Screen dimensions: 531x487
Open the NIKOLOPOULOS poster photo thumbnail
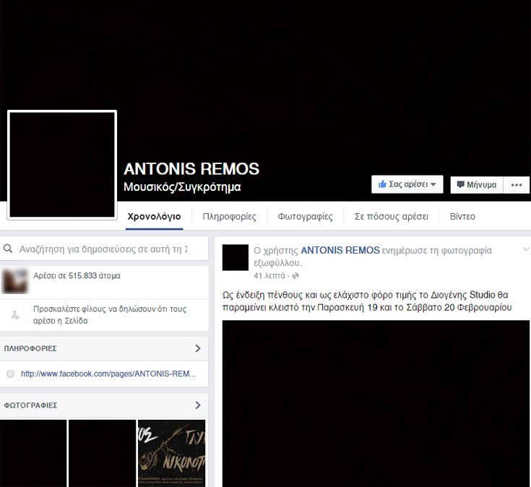[172, 453]
